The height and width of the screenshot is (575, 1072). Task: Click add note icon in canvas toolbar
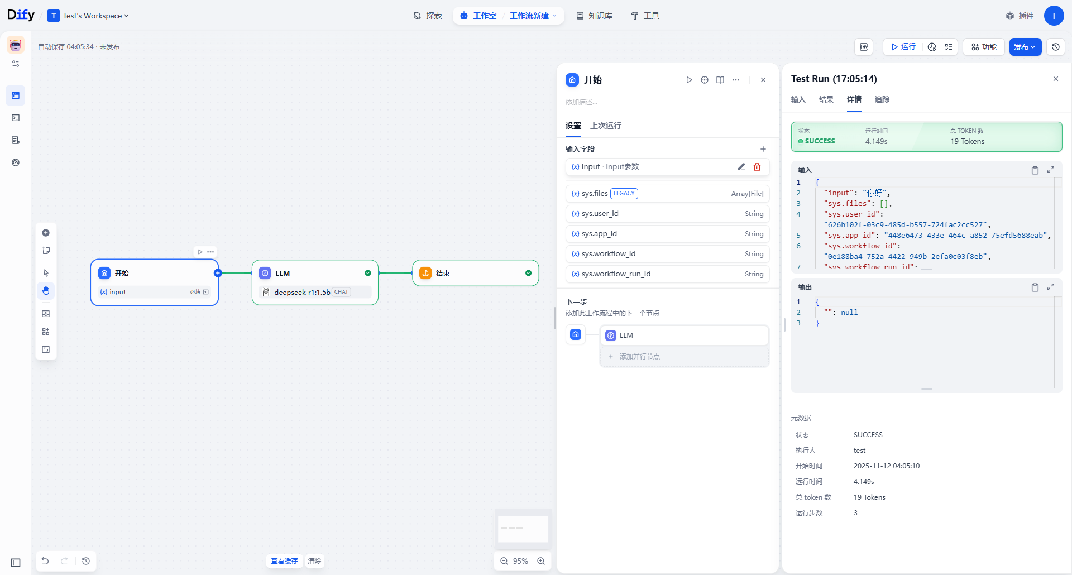[x=46, y=251]
